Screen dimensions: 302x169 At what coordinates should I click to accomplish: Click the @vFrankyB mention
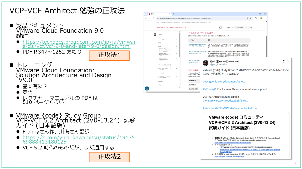click(x=209, y=89)
